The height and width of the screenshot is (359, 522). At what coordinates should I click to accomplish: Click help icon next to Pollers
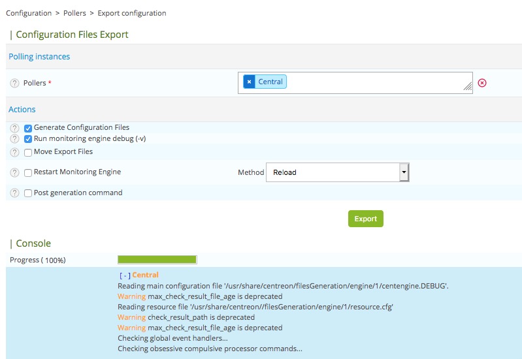point(14,84)
